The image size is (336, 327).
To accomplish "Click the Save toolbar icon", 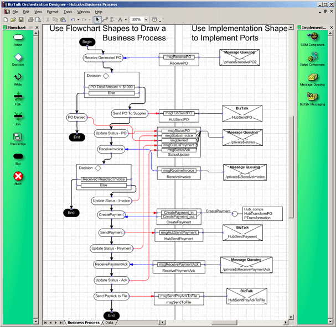I will 20,19.
